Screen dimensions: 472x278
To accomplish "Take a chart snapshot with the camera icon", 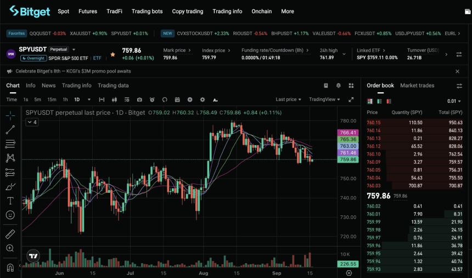I will tap(139, 99).
